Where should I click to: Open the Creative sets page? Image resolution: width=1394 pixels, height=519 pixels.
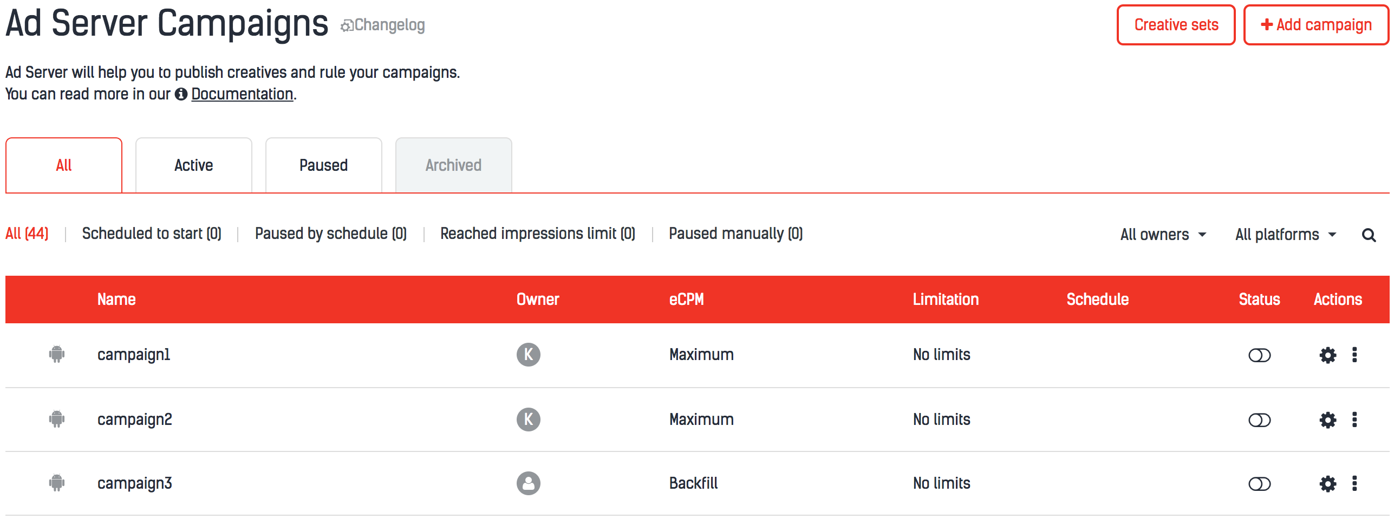click(1176, 25)
